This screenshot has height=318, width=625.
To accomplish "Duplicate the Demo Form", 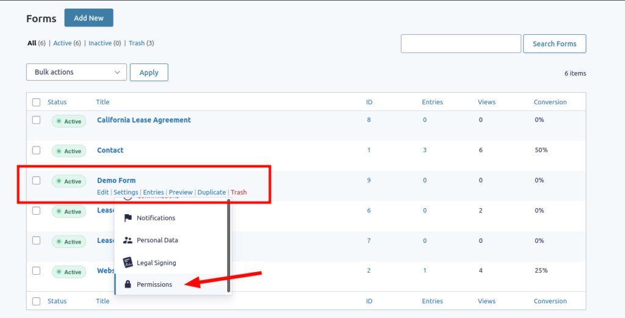I will [212, 192].
